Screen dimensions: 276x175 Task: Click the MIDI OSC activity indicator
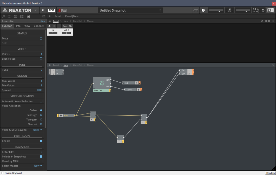click(229, 10)
